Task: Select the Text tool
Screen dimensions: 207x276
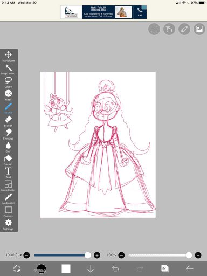Action: tap(8, 173)
